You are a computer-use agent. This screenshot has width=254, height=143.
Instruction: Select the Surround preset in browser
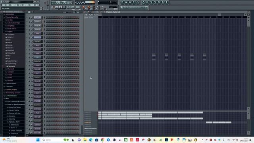click(12, 66)
